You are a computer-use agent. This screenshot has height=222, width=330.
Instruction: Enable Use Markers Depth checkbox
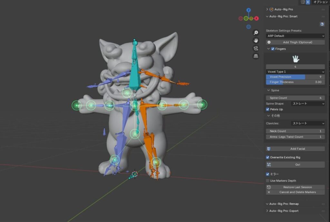coord(268,181)
